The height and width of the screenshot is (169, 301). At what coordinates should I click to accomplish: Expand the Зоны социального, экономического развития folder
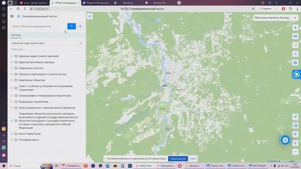(12, 108)
